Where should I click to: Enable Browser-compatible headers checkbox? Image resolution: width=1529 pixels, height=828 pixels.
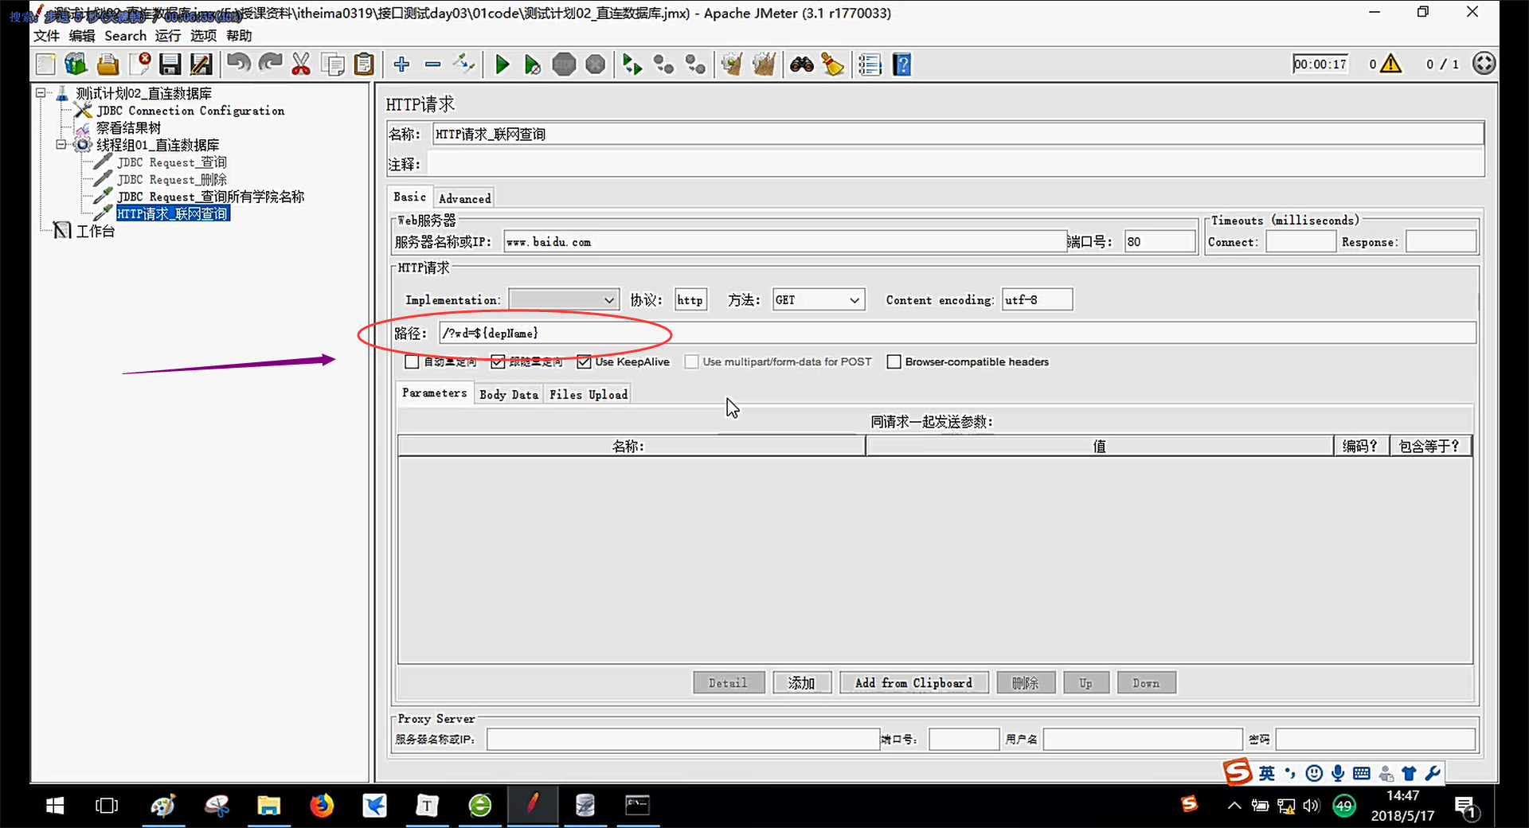click(894, 362)
